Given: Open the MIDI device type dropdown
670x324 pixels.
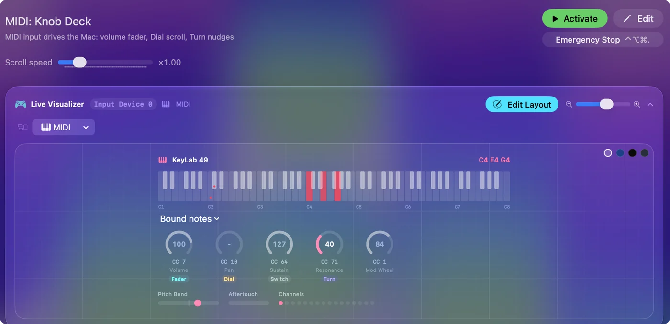Looking at the screenshot, I should [x=64, y=127].
